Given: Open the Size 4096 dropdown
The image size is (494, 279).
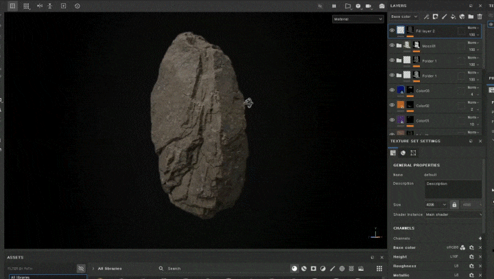Looking at the screenshot, I should click(436, 205).
